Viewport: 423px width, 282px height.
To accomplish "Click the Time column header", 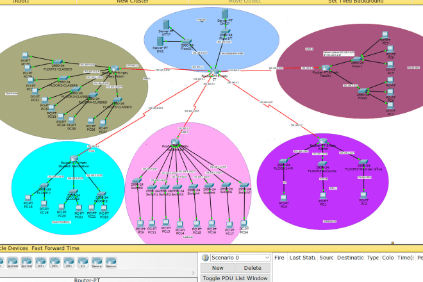I will tap(406, 258).
